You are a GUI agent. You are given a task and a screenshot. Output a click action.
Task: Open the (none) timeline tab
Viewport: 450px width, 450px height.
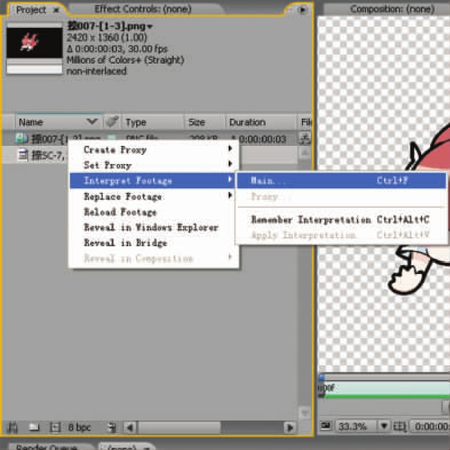[x=127, y=447]
